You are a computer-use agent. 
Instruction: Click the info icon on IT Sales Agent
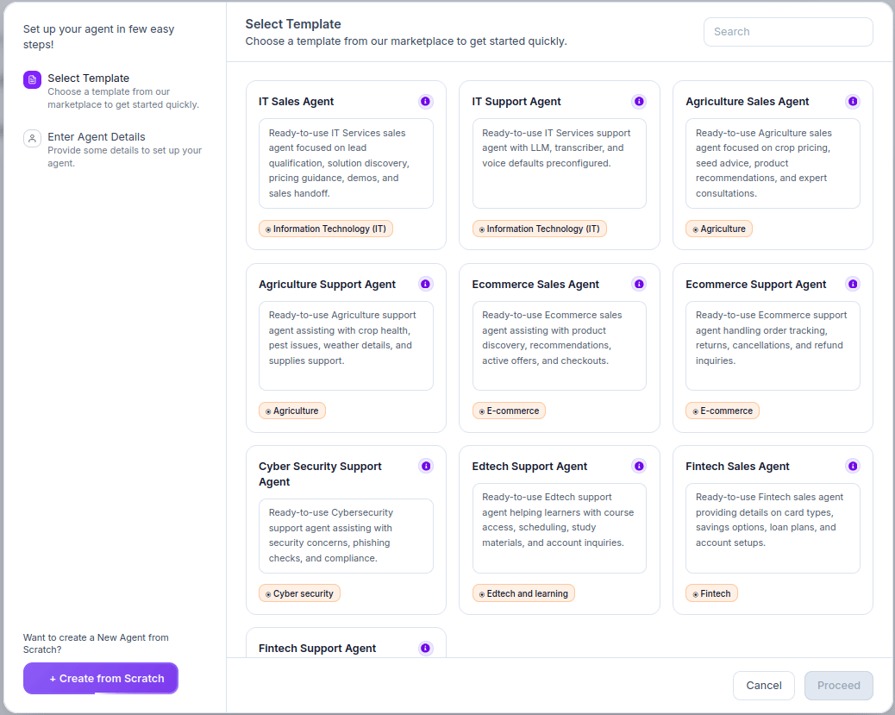425,102
